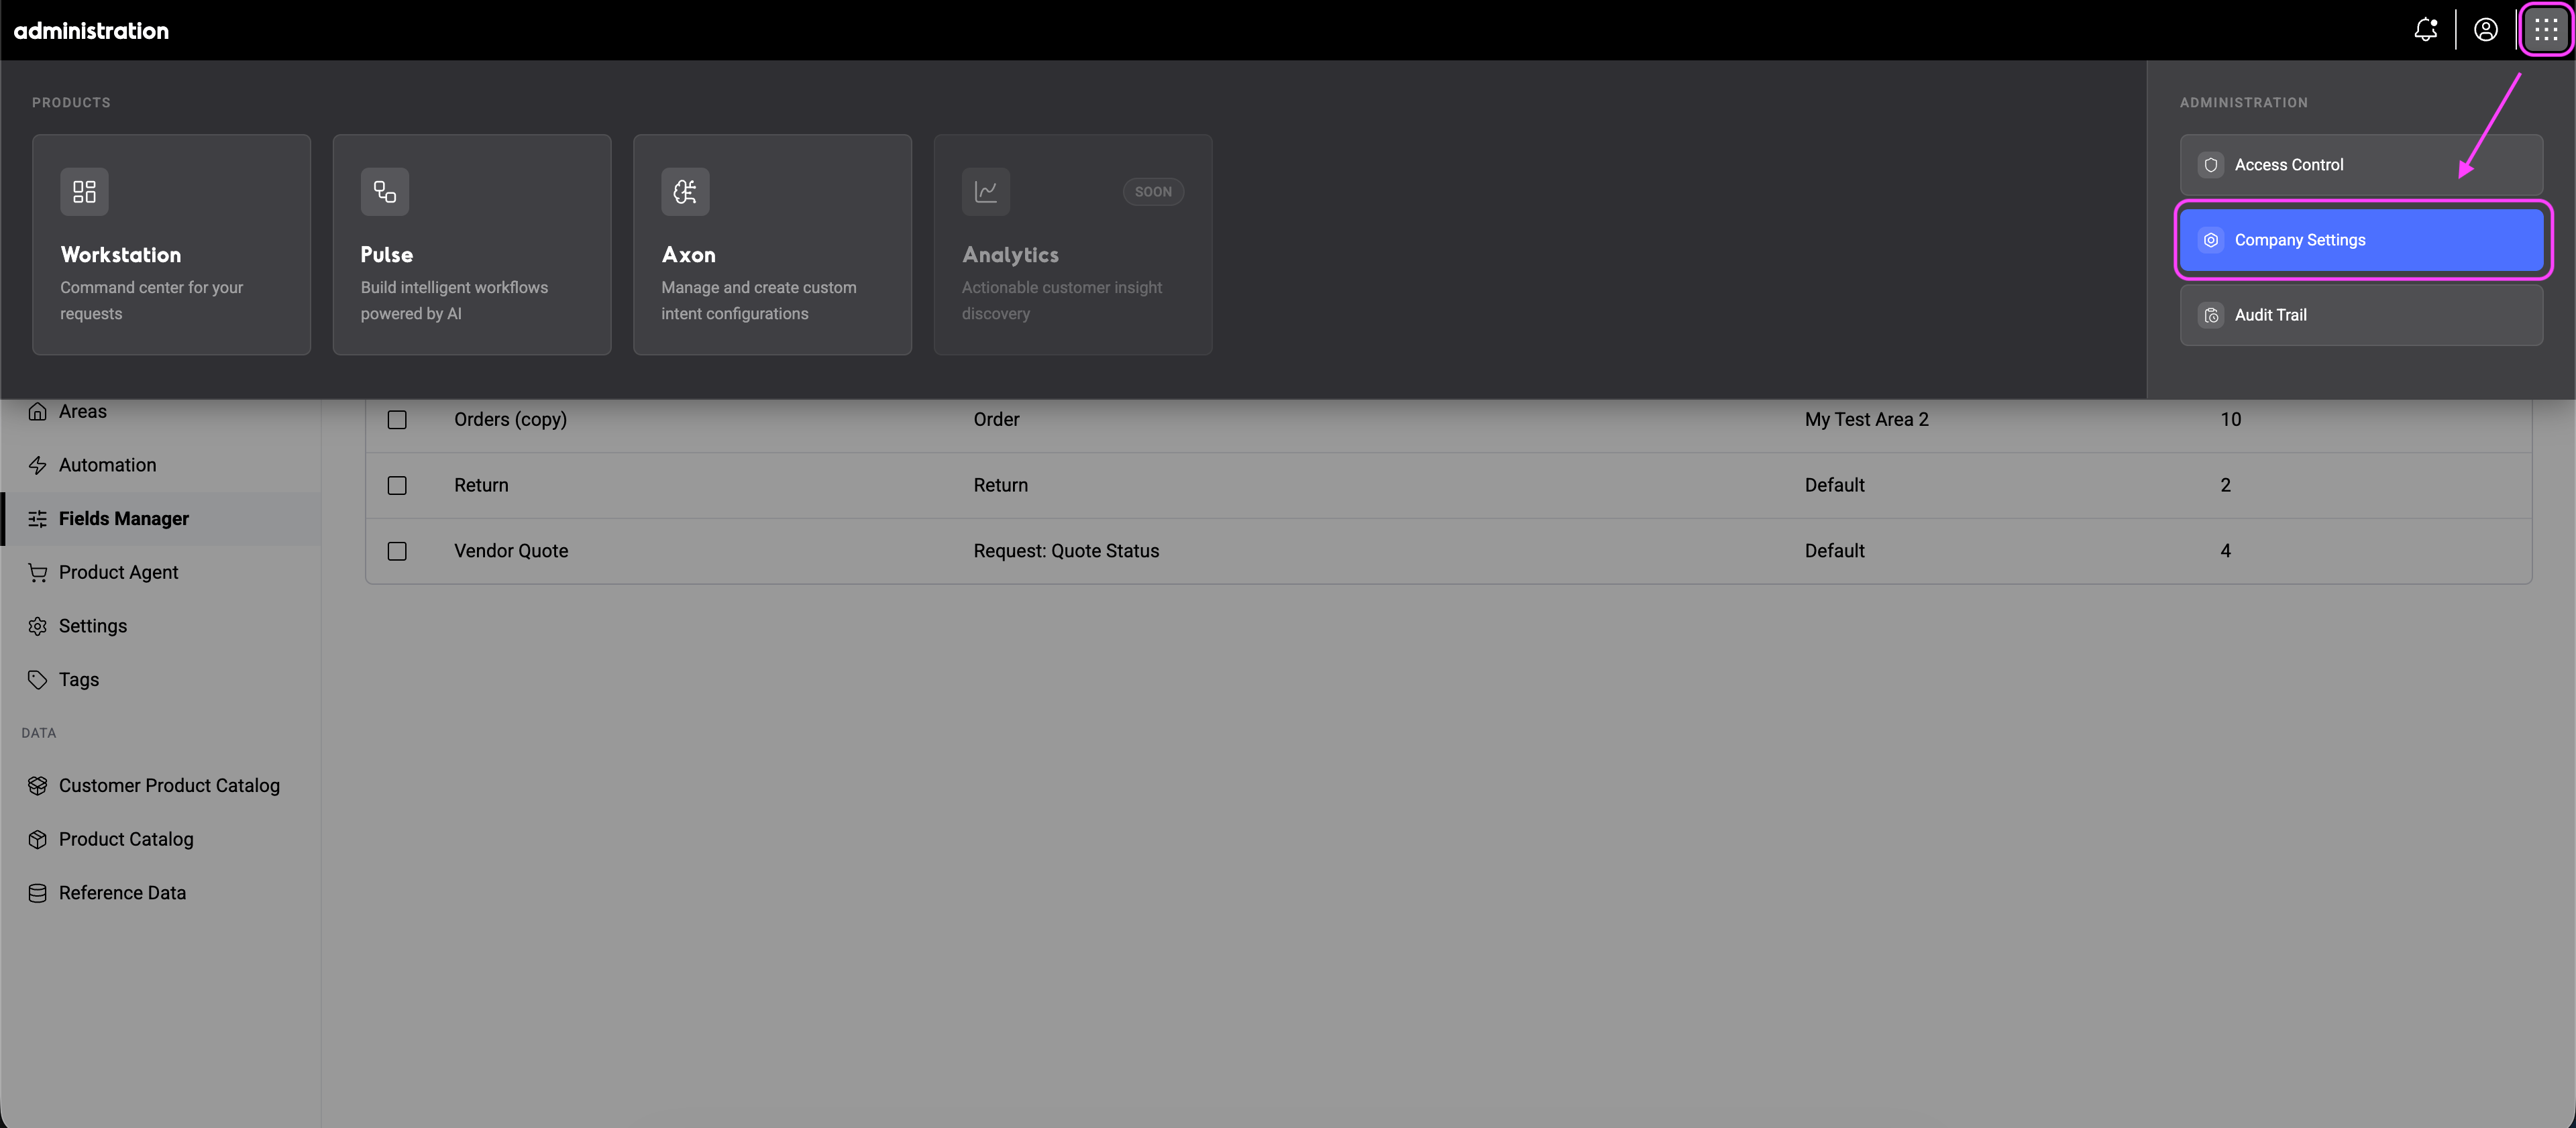The width and height of the screenshot is (2576, 1128).
Task: Open Access Control administration
Action: point(2361,165)
